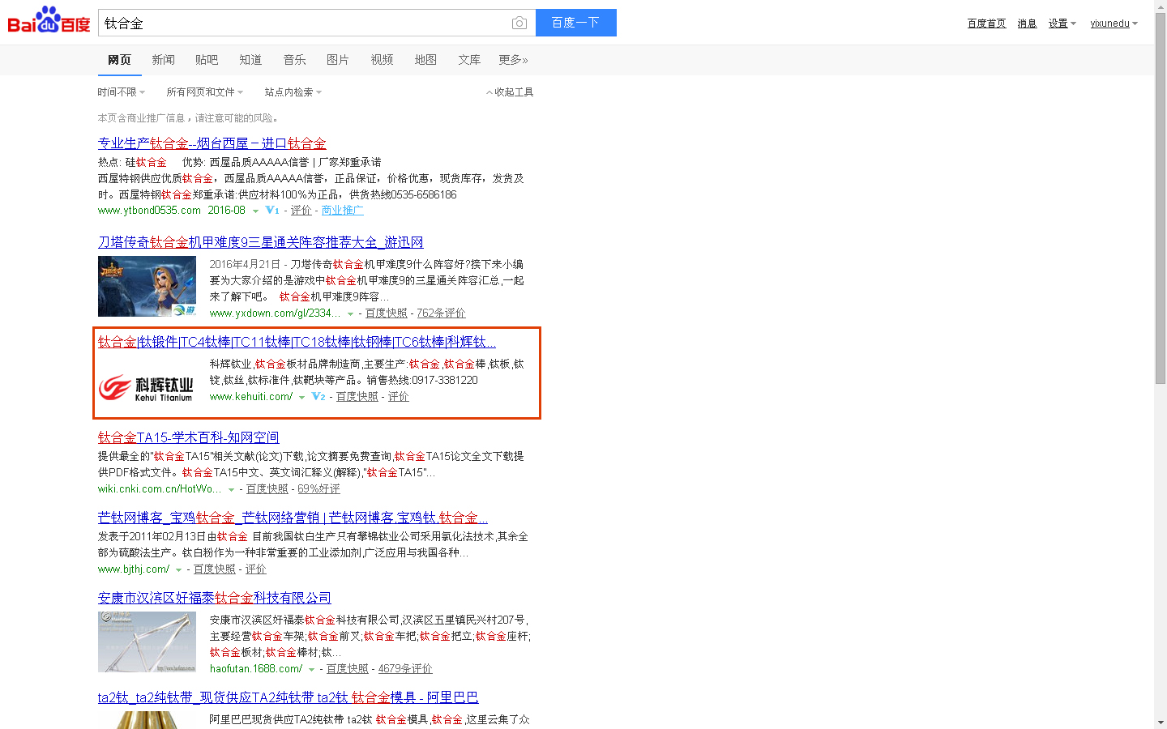Open the 设置 dropdown in header
This screenshot has width=1167, height=729.
(1062, 23)
